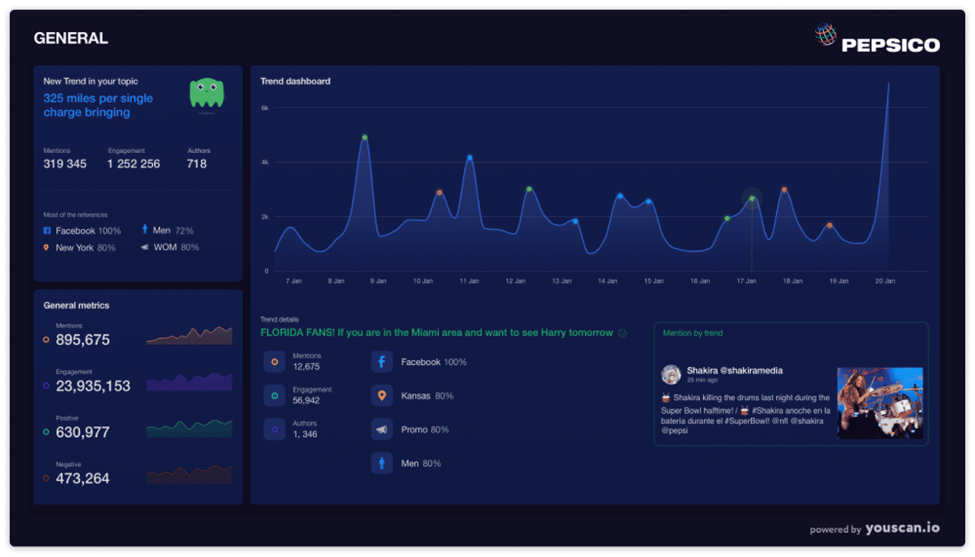Click the youscan.io powered-by link
Viewport: 975px width, 557px height.
tap(903, 528)
